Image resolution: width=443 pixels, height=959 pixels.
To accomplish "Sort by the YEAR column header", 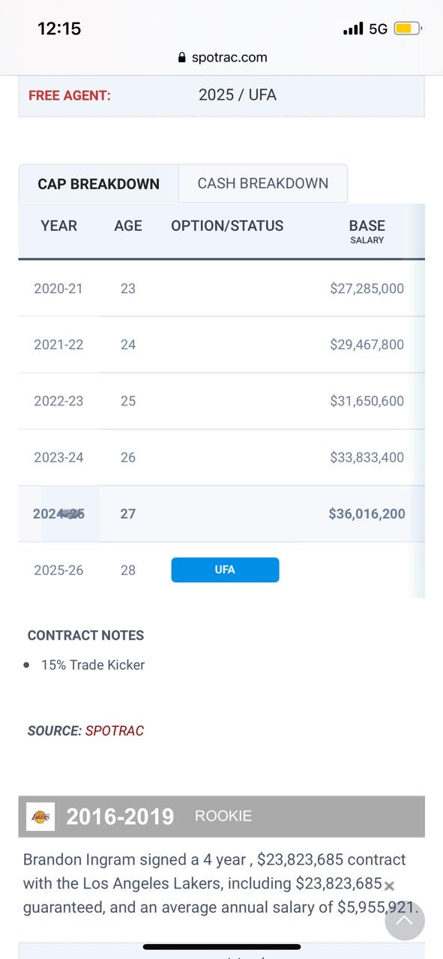I will pos(59,226).
